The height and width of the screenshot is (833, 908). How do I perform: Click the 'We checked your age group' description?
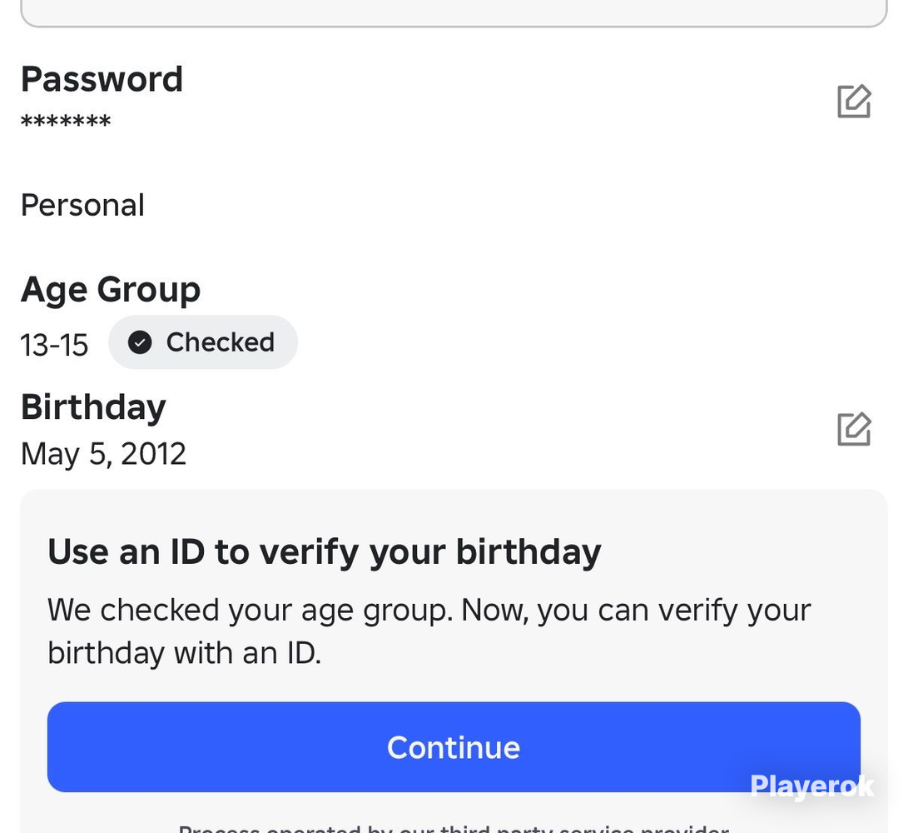[x=429, y=631]
